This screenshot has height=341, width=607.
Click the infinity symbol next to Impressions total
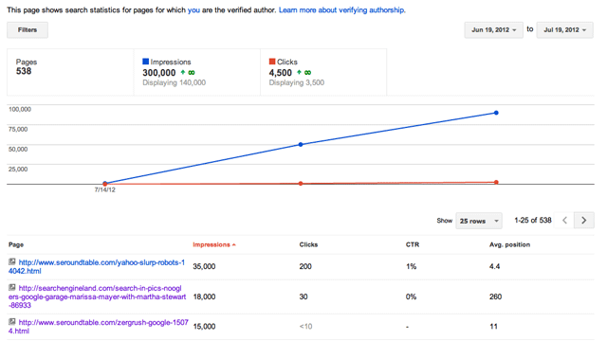(192, 72)
